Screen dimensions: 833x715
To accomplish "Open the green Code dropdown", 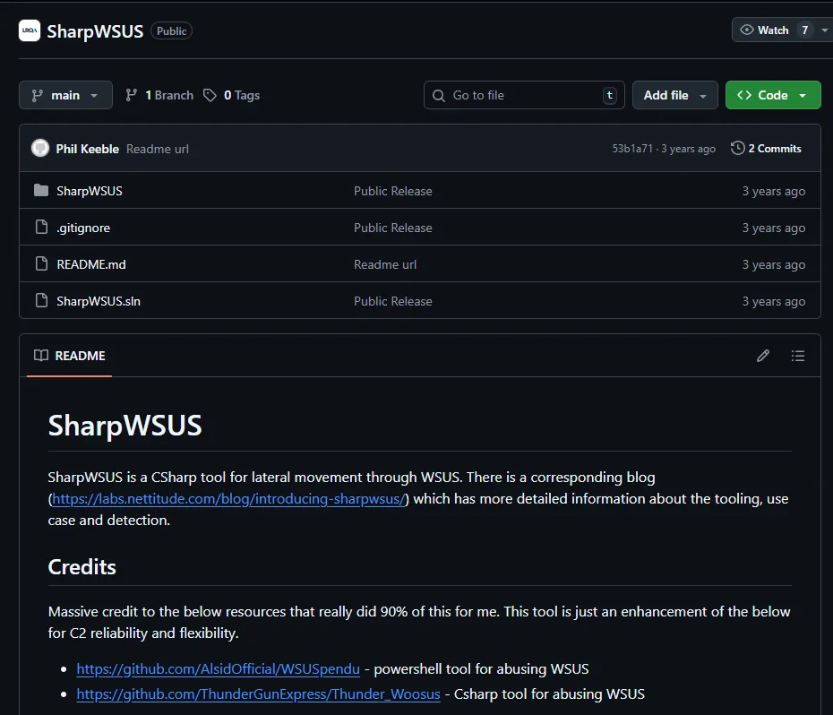I will pos(772,95).
